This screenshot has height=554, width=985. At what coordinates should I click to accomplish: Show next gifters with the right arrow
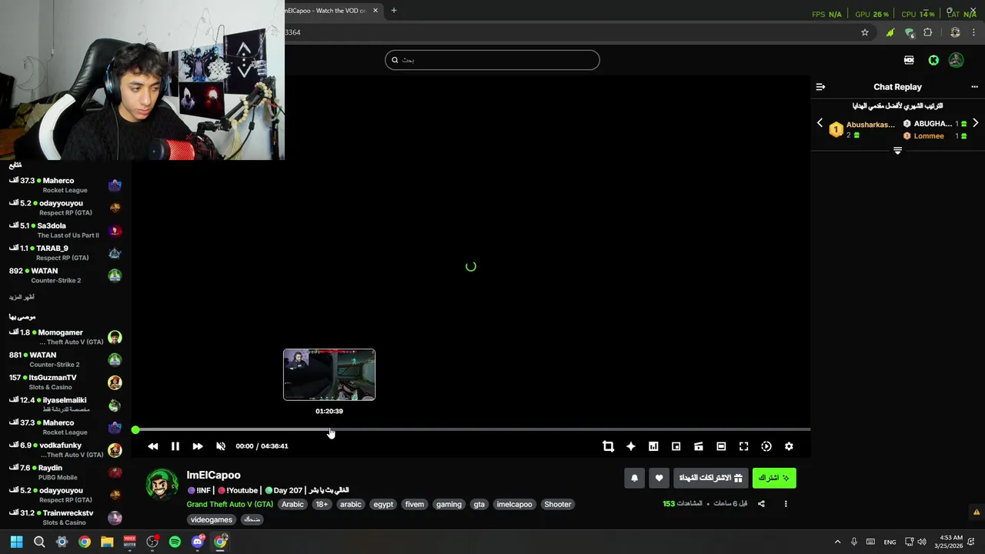coord(975,123)
